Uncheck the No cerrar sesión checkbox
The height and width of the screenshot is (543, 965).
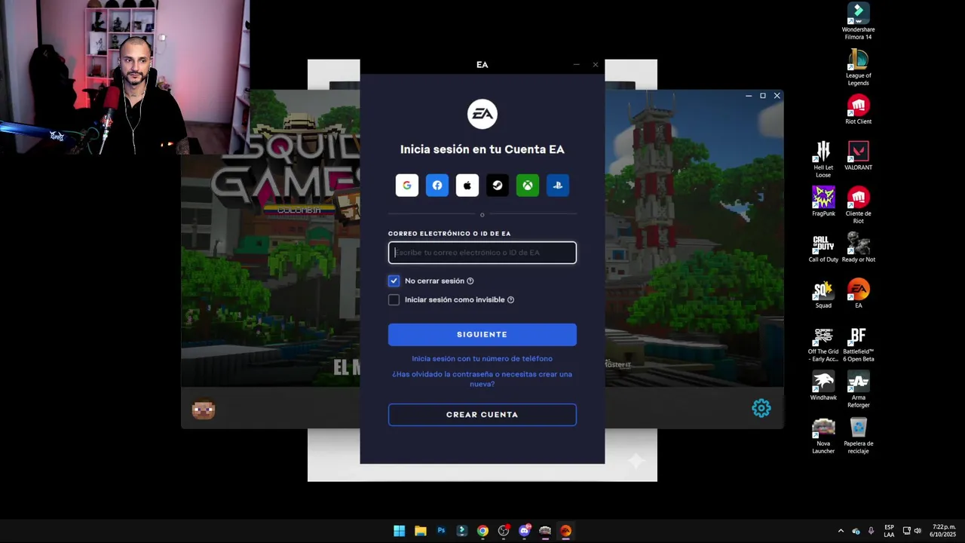click(x=394, y=281)
